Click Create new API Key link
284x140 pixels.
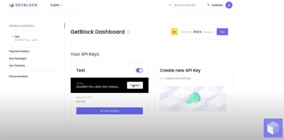[175, 78]
